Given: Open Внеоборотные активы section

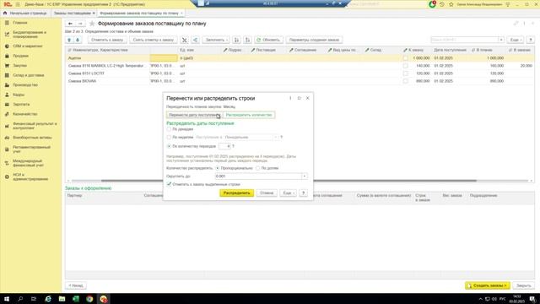Looking at the screenshot, I should [x=32, y=138].
